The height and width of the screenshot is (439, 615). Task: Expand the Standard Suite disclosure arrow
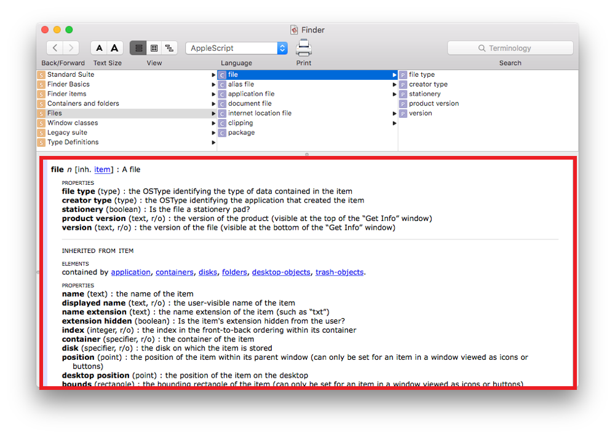[x=214, y=75]
